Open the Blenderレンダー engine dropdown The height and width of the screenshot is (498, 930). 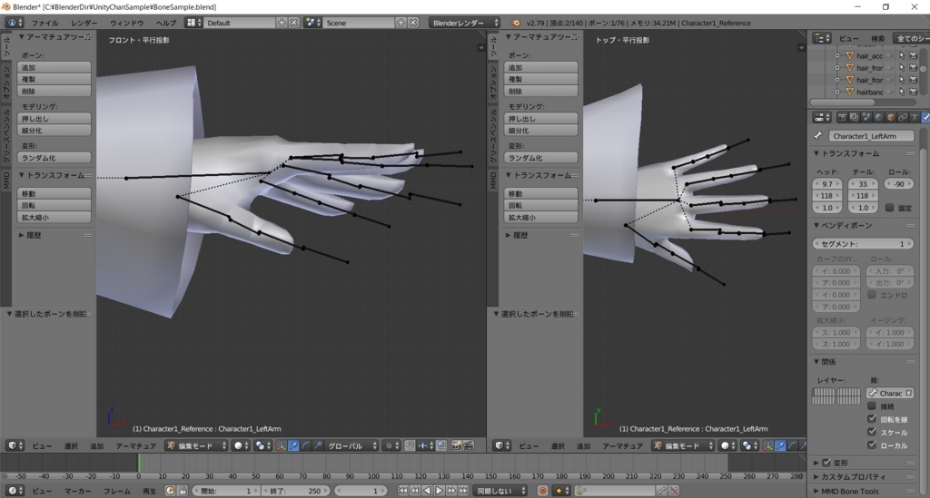[x=464, y=23]
